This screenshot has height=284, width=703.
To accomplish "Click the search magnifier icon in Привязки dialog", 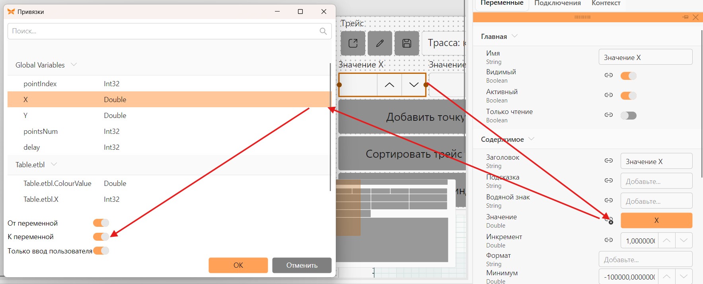I will (x=323, y=31).
